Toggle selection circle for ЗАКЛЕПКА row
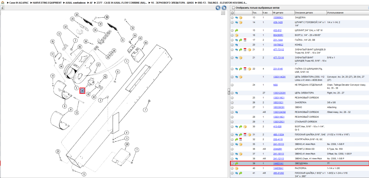 coord(232,103)
